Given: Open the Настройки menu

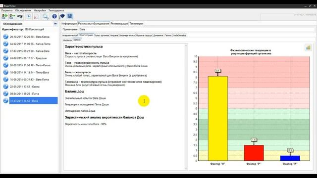Looking at the screenshot, I should 40,10.
